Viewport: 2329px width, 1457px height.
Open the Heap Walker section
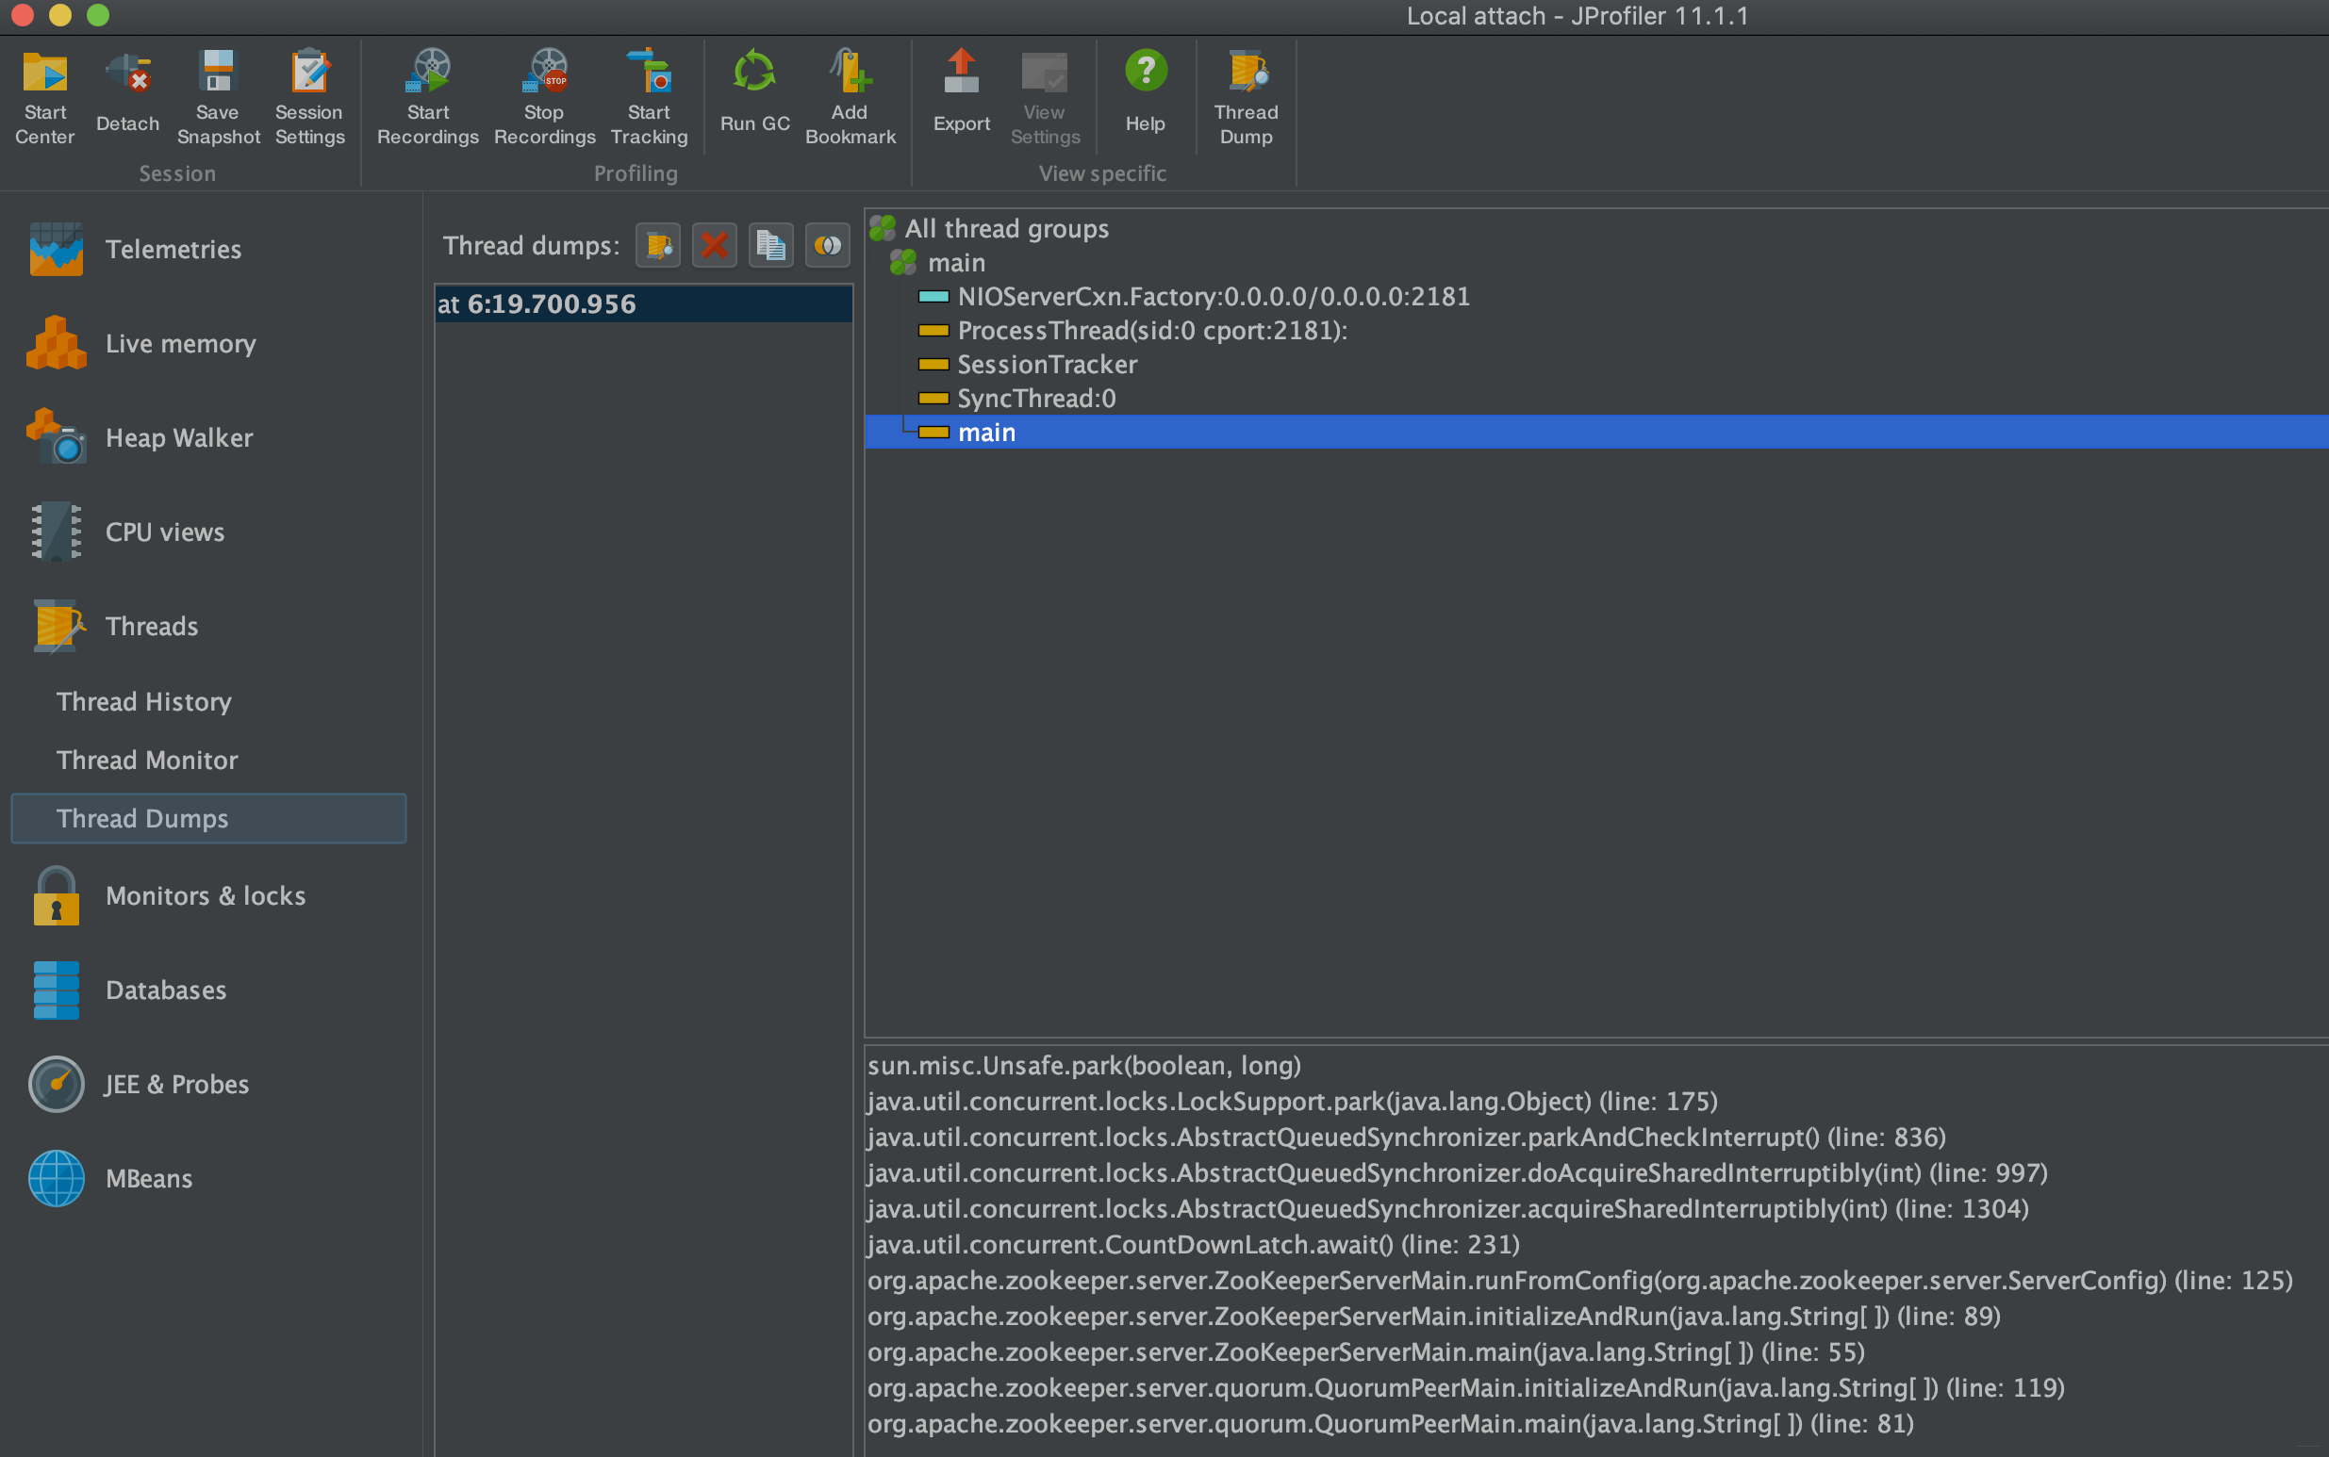(x=178, y=437)
